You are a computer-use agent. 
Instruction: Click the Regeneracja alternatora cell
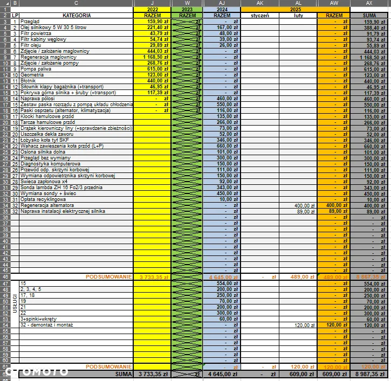point(76,205)
